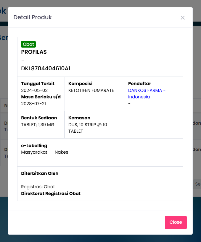Click the dimmed table row behind the modal

[x=6, y=126]
